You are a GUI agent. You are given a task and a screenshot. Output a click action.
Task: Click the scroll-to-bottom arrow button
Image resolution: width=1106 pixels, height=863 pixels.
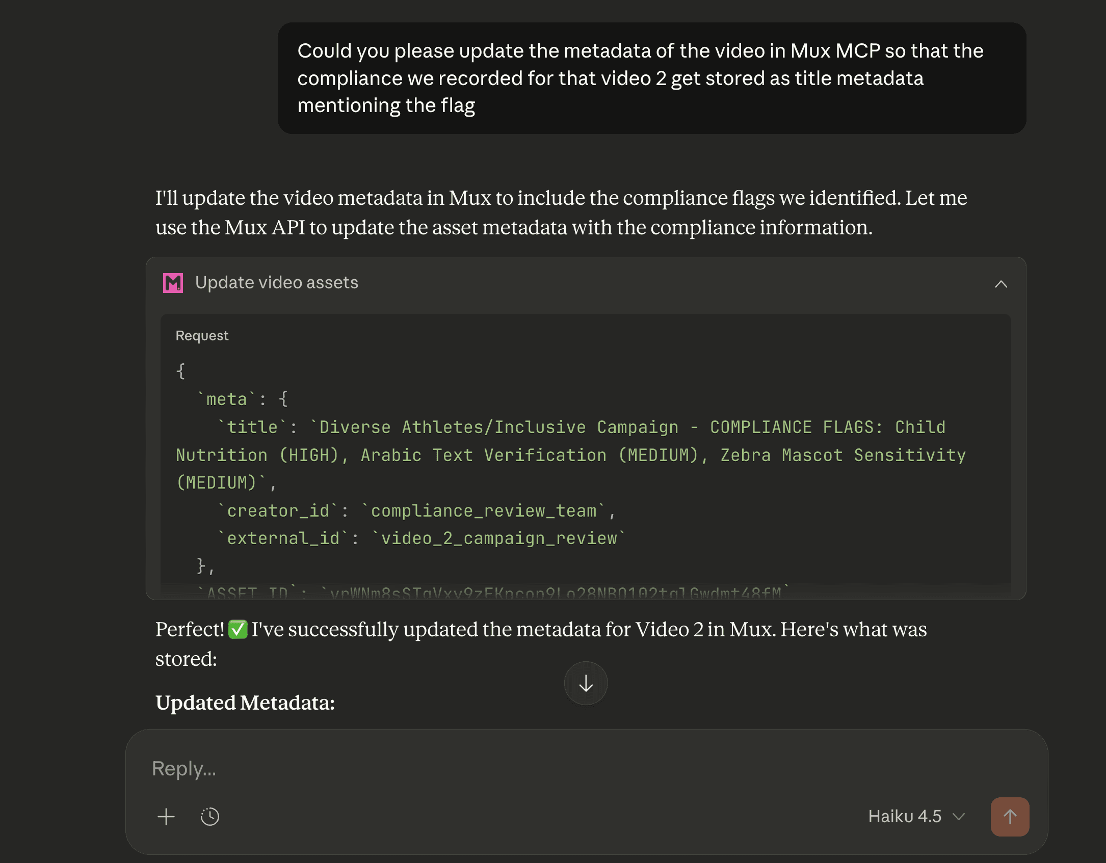[x=586, y=683]
